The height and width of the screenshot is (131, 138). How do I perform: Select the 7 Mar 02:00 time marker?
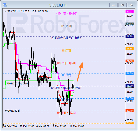pos(60,126)
